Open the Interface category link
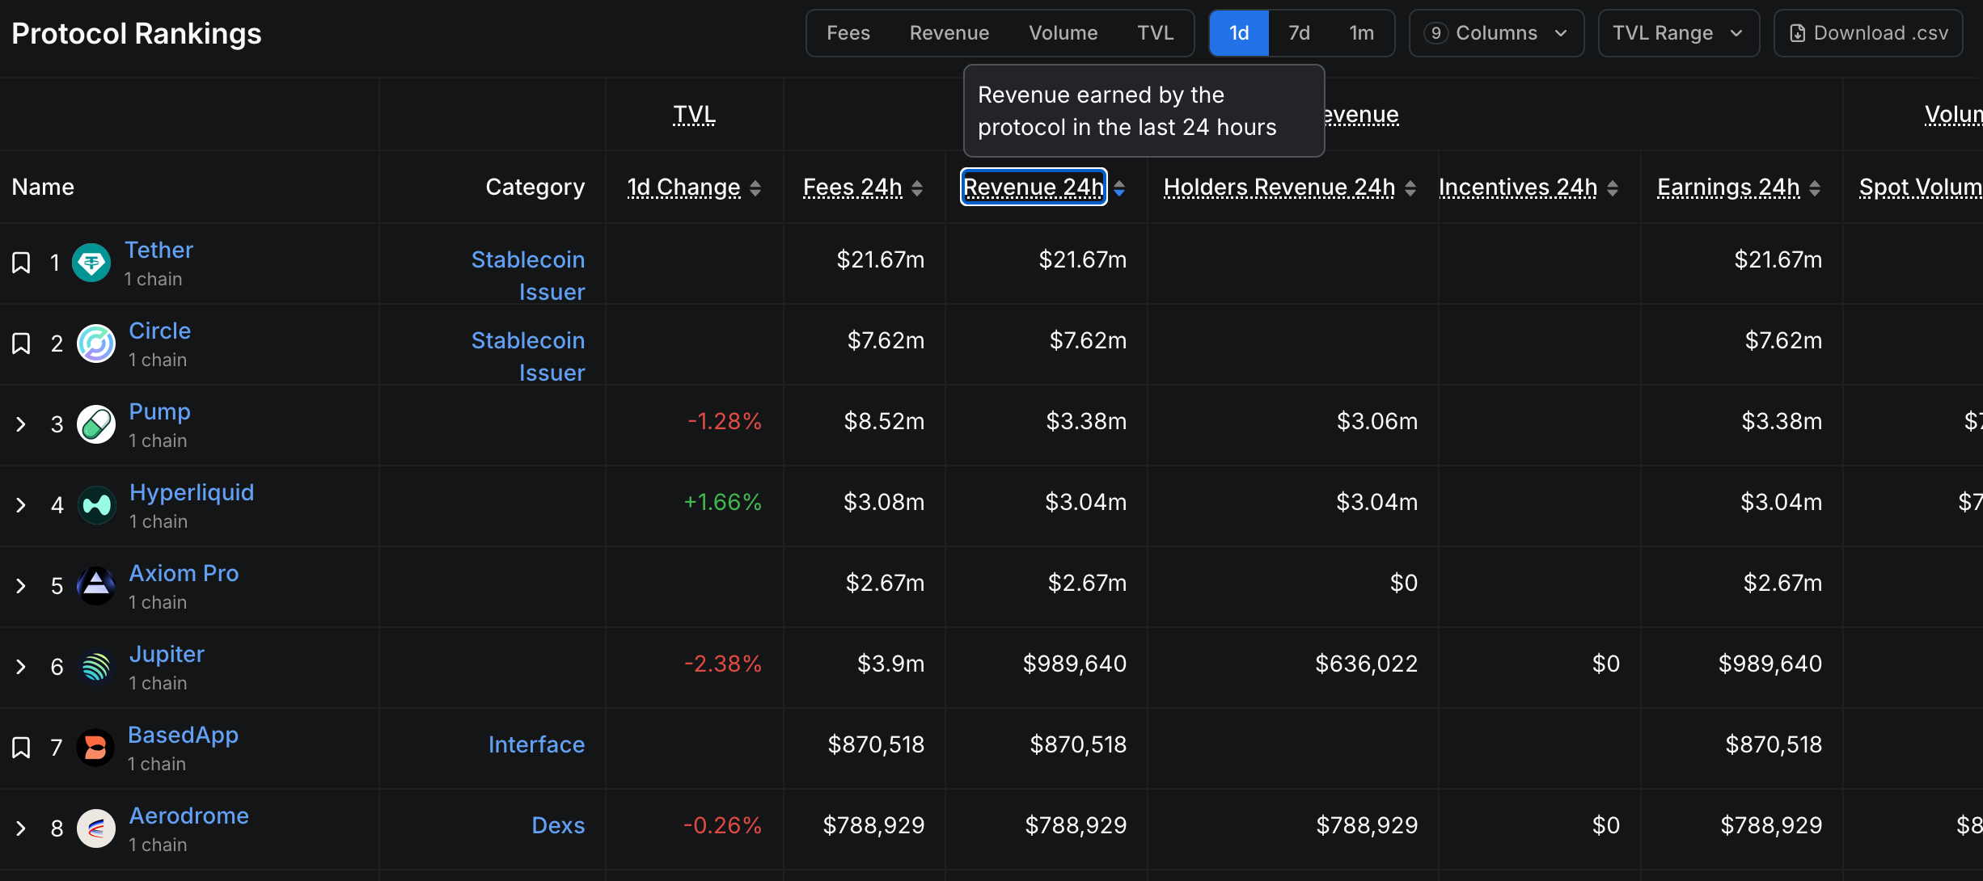 (x=537, y=744)
